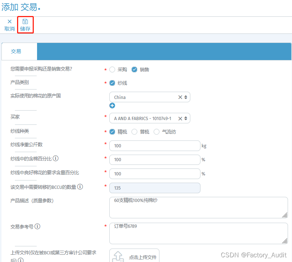Open info tooltip beside BCCU的数量 label
Viewport: 292px width, 262px height.
click(81, 186)
